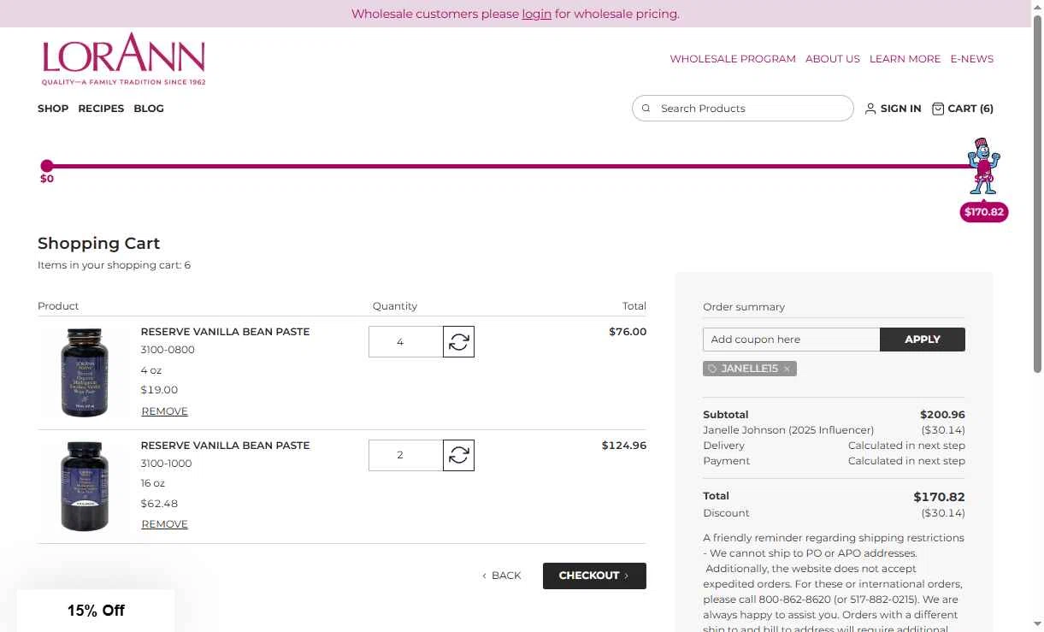
Task: Click the SKU 3100-0800 text
Action: coord(168,350)
